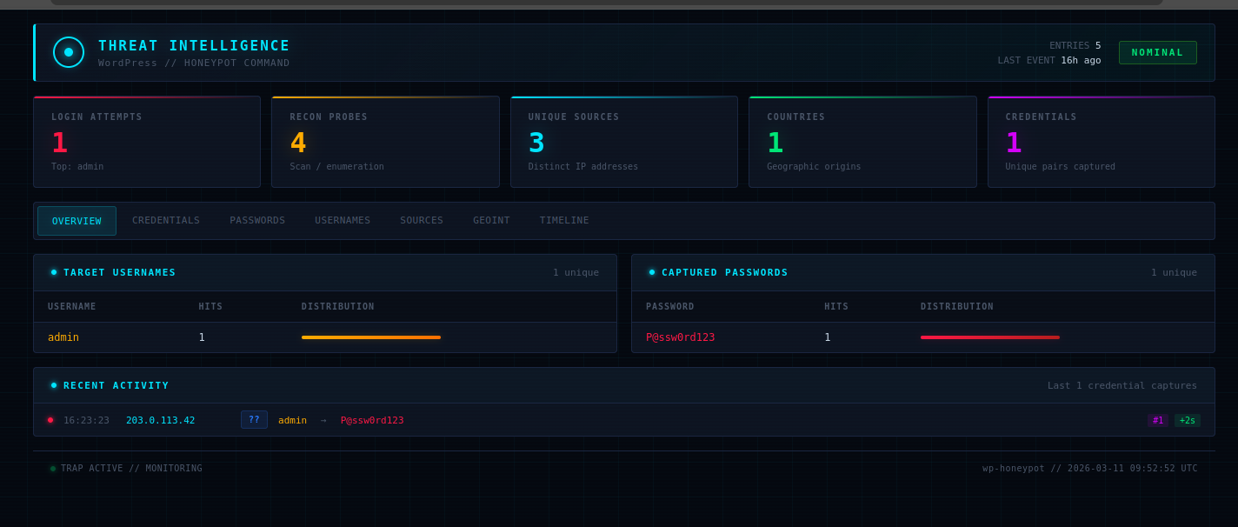The image size is (1238, 527).
Task: Open the GEOINT tab
Action: 491,220
